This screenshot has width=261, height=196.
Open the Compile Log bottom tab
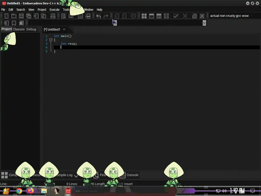pos(64,175)
